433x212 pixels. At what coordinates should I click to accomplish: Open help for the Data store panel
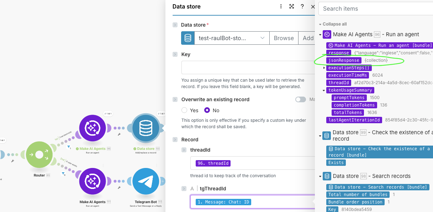[x=302, y=6]
